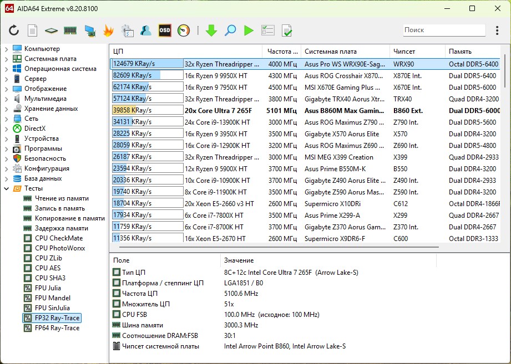Click the gauge benchmark toolbar icon
511x364 pixels.
(184, 30)
